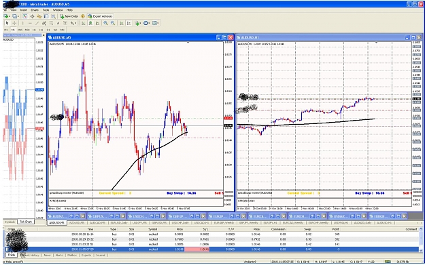Select the Text Label tool

pos(65,23)
